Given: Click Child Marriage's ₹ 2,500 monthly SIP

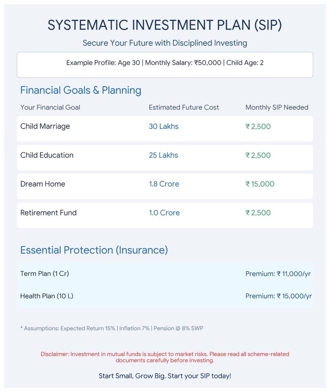Looking at the screenshot, I should pos(258,126).
